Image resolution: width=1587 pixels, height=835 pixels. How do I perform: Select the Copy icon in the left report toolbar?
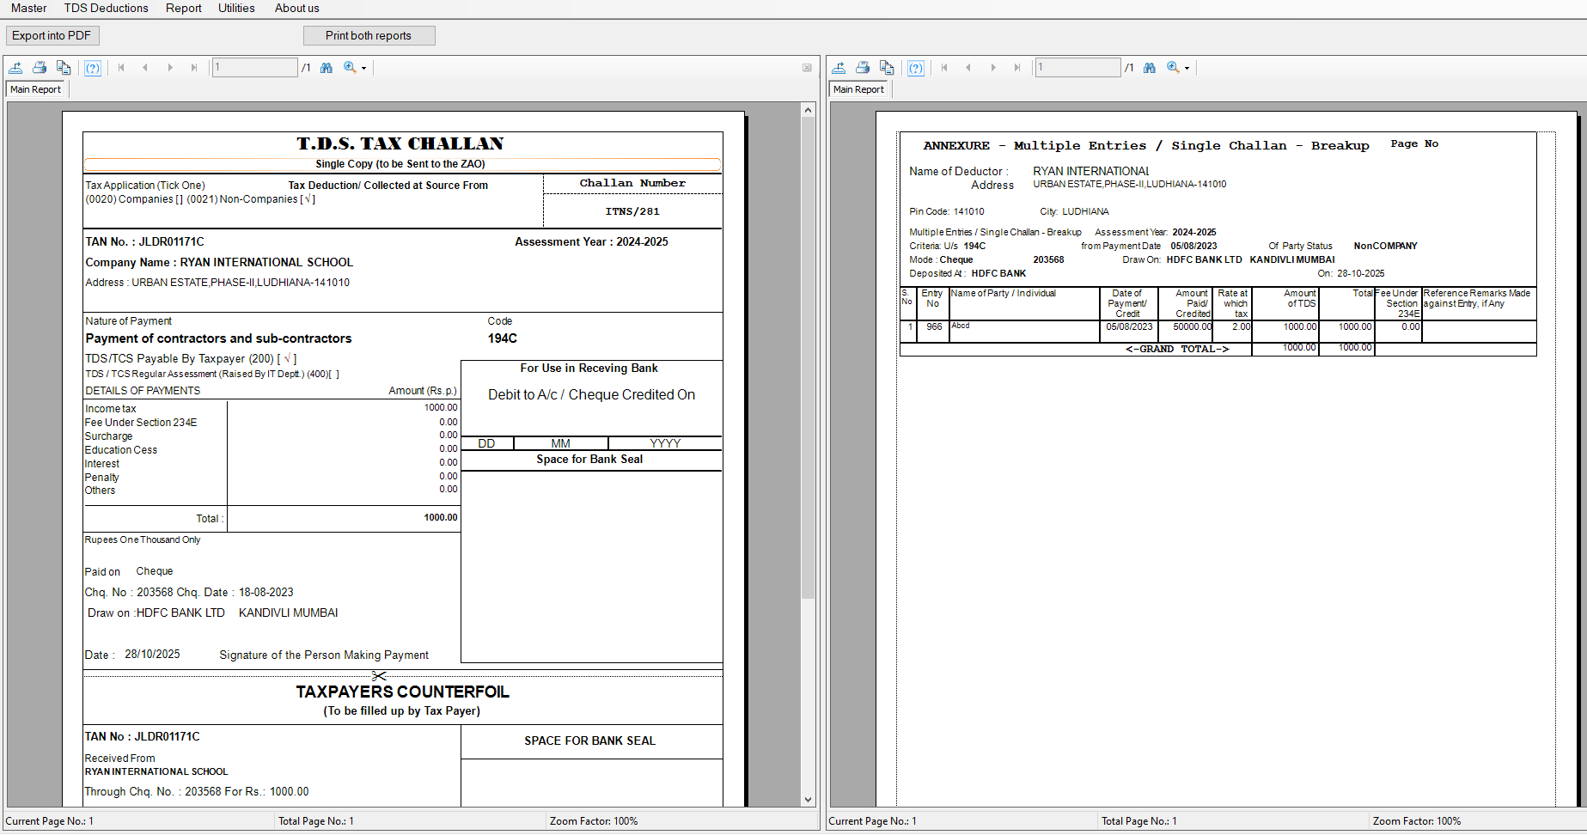(64, 67)
